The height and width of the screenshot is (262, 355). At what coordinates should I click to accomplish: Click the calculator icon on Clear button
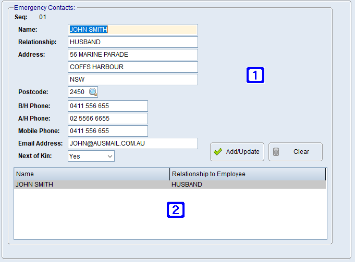tap(276, 152)
